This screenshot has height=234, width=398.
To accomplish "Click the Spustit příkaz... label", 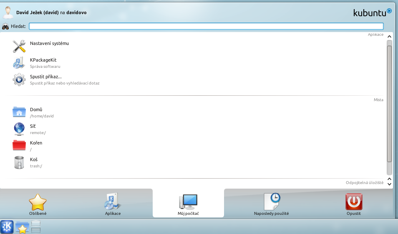I will click(x=46, y=77).
